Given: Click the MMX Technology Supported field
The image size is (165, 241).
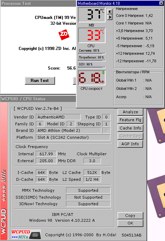Looking at the screenshot, I should pos(88,190).
